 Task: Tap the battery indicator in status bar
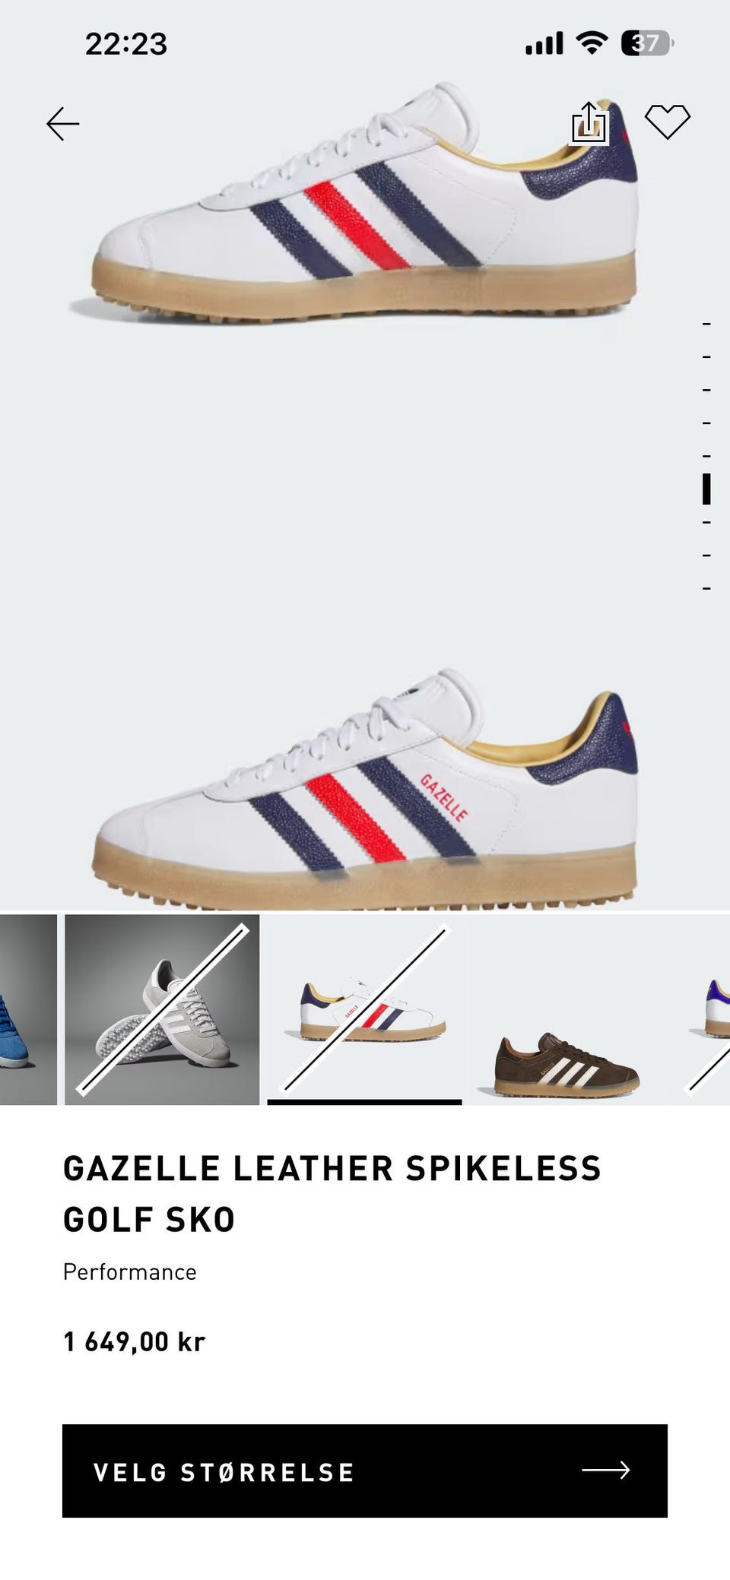(x=647, y=43)
